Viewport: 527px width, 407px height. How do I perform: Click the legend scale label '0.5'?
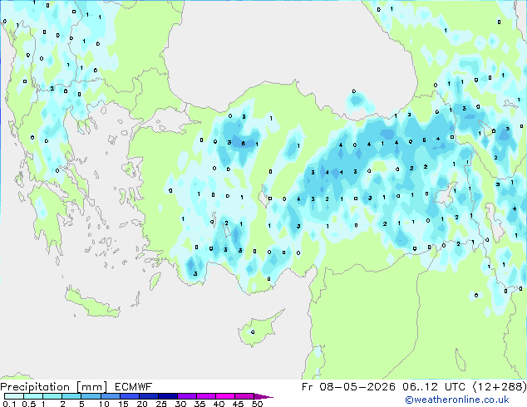click(x=29, y=404)
